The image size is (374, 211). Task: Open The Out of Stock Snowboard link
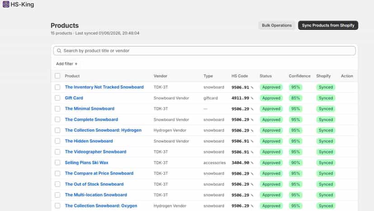point(94,184)
